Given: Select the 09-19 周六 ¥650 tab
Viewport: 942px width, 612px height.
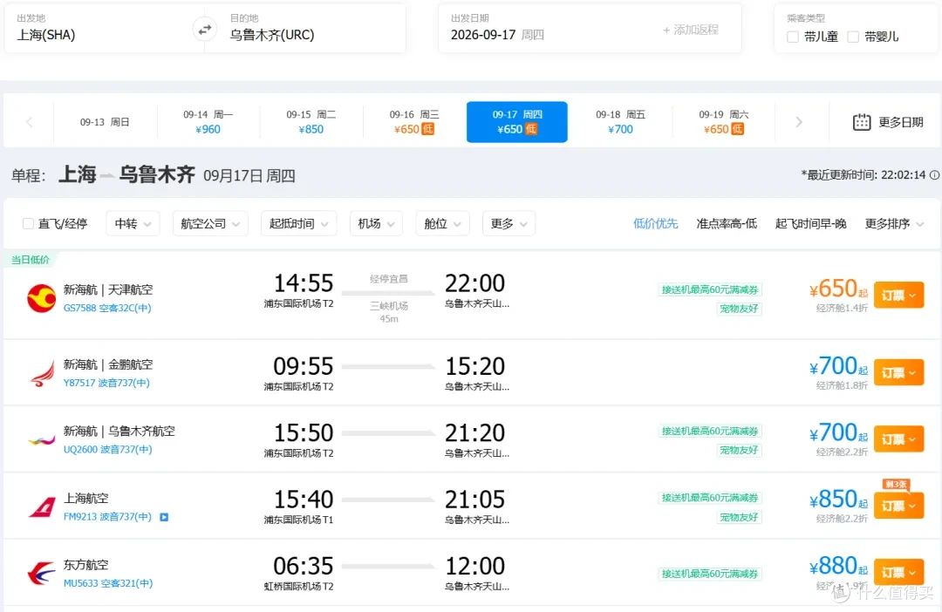Looking at the screenshot, I should click(x=723, y=122).
